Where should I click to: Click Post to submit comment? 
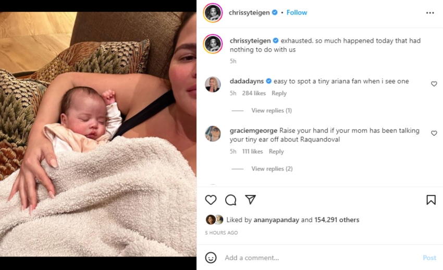tap(429, 258)
